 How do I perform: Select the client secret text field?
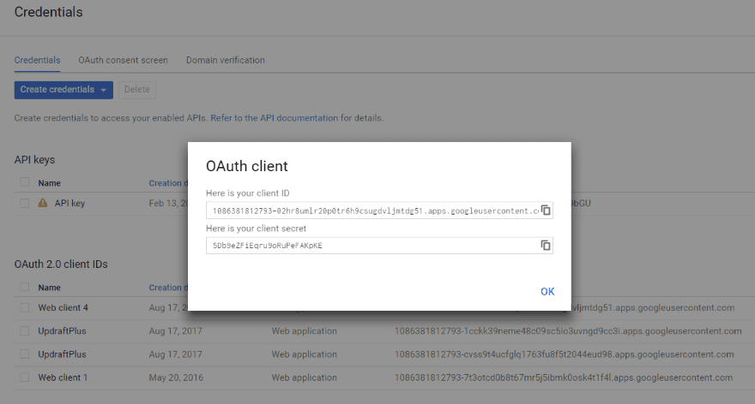[x=373, y=246]
